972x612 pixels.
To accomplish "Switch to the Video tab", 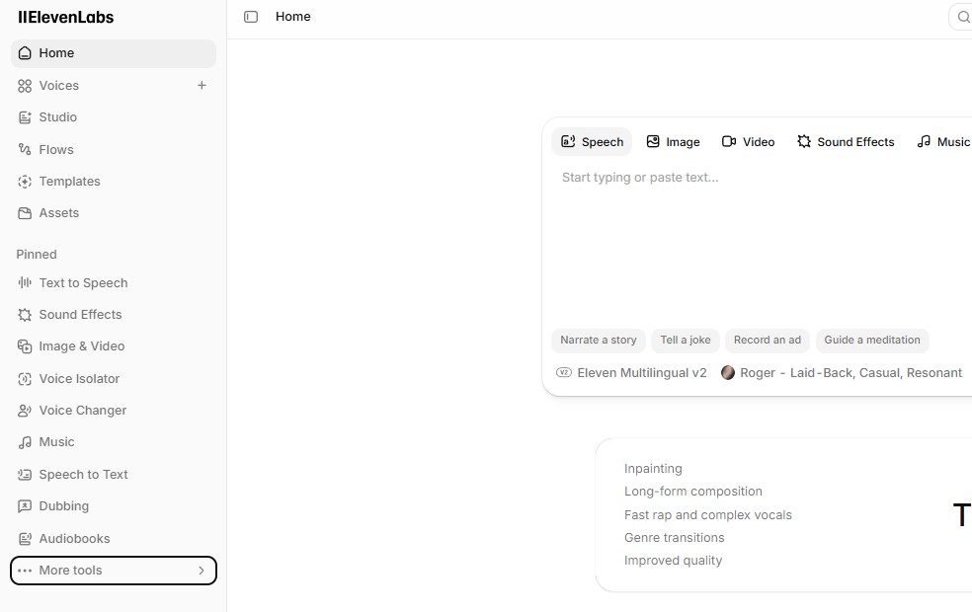I will click(x=748, y=142).
